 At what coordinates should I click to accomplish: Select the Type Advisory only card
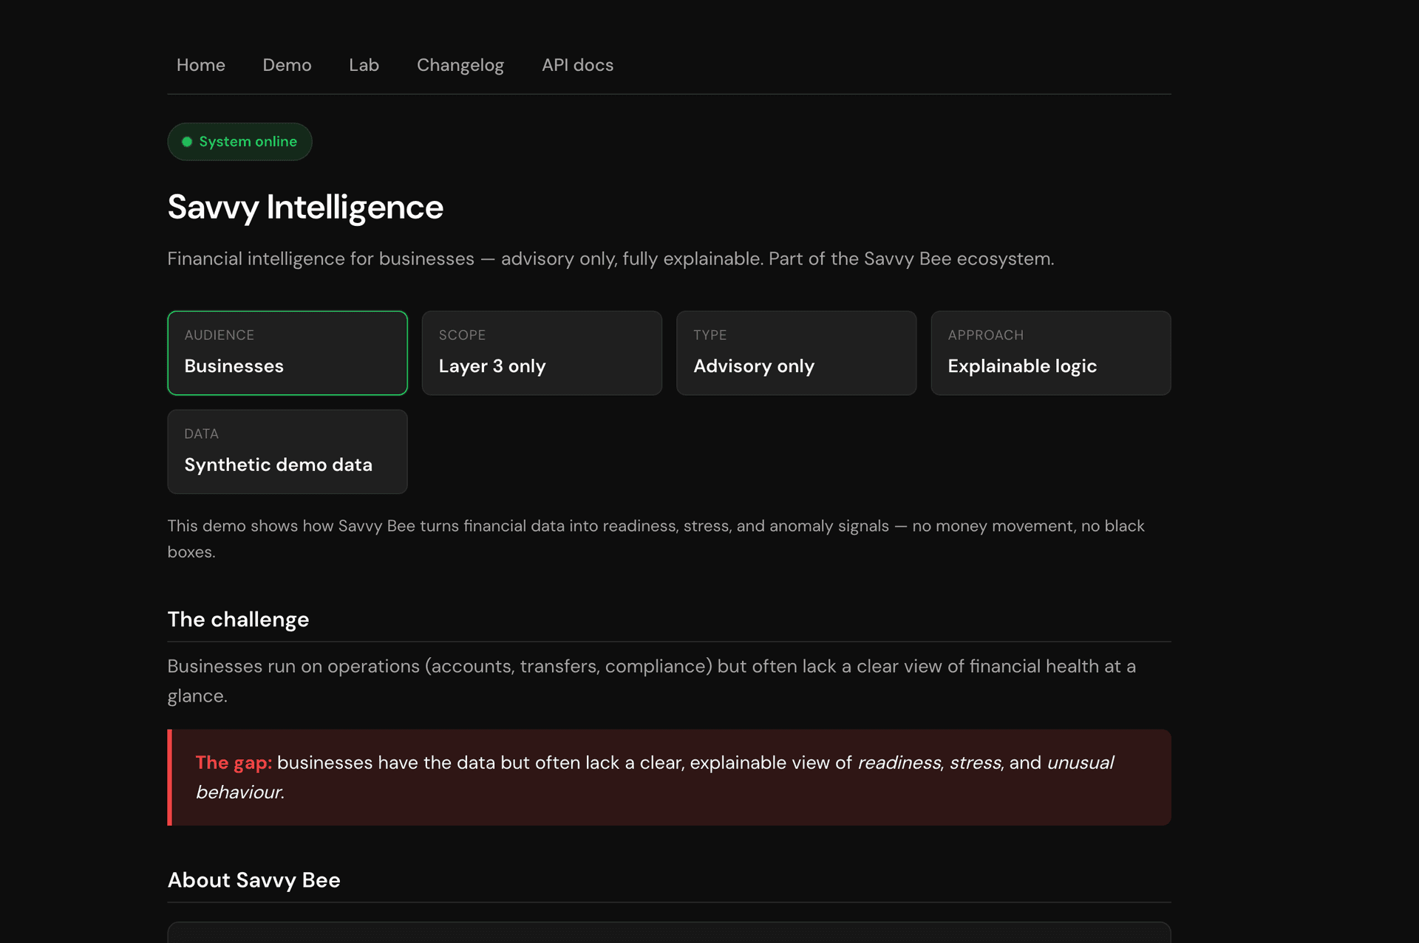point(796,353)
